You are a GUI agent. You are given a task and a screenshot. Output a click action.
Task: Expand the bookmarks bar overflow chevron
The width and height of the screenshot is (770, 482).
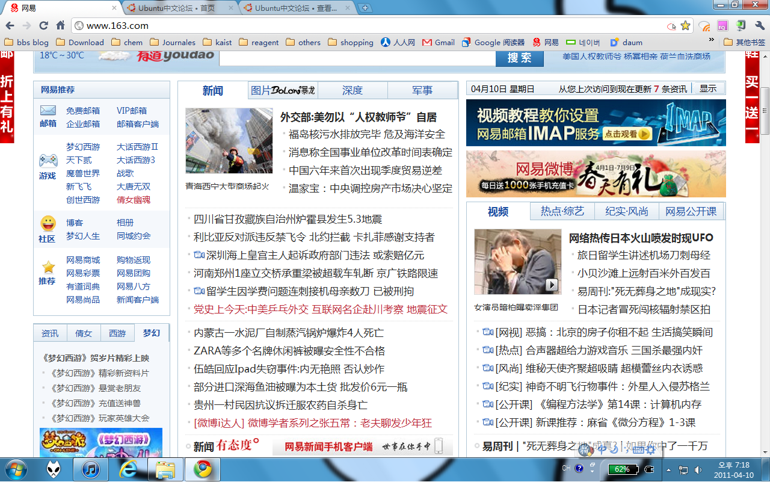[x=712, y=40]
